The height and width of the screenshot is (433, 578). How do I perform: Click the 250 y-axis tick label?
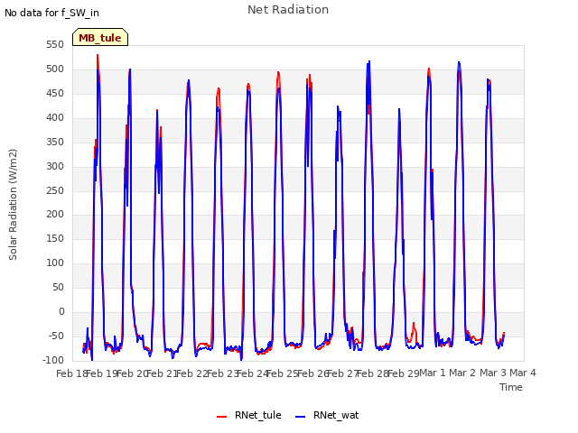pos(55,190)
